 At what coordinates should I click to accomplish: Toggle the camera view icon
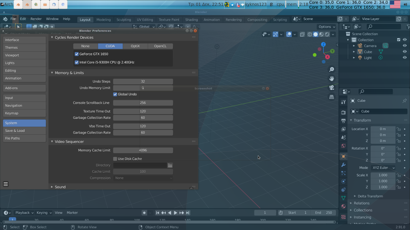tap(332, 88)
